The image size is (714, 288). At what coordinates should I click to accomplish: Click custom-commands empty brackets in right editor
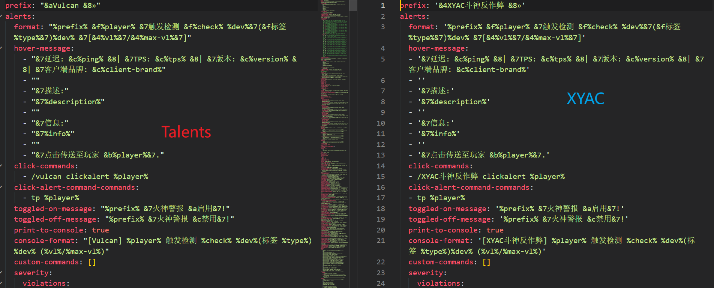486,262
